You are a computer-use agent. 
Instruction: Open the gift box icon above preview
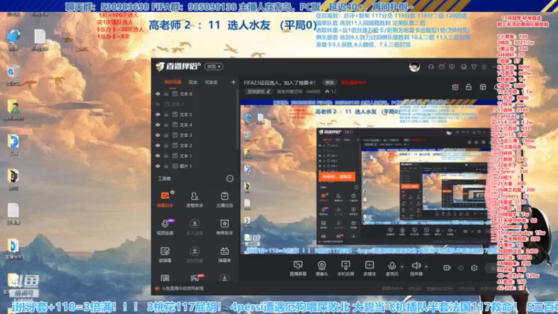point(455,87)
